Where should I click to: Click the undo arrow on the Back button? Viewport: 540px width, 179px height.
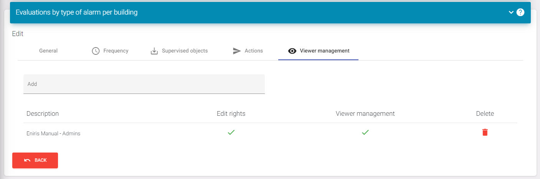click(27, 160)
